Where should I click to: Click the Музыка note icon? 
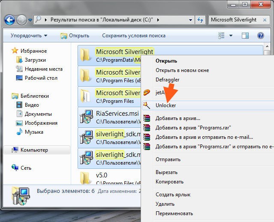pos(19,132)
